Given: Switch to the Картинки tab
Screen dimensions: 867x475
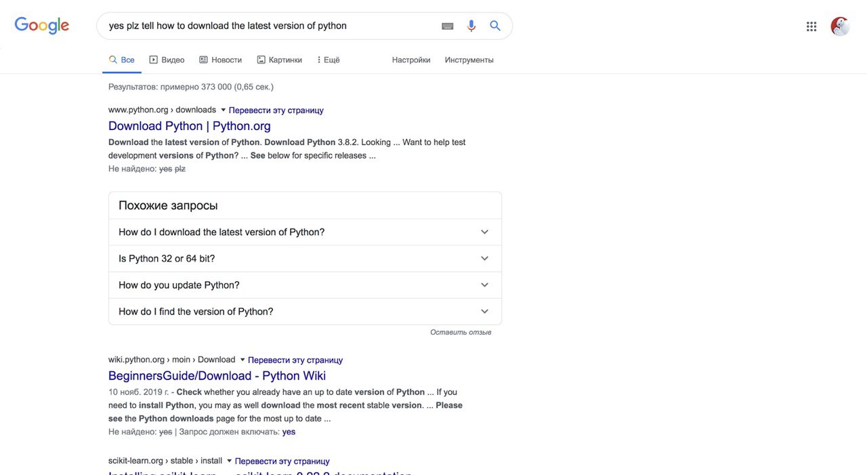Looking at the screenshot, I should coord(280,60).
